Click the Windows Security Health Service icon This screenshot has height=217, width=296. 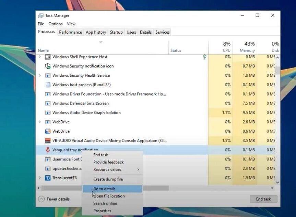point(48,75)
